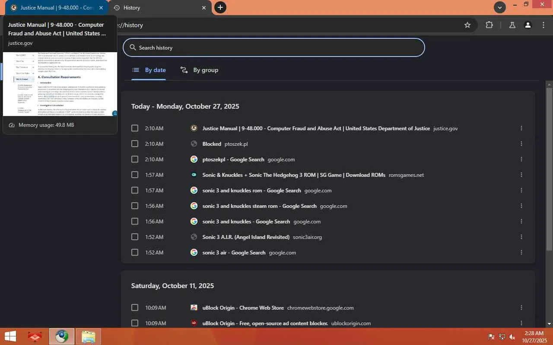Restore down the browser window
Image resolution: width=553 pixels, height=345 pixels.
click(x=526, y=4)
